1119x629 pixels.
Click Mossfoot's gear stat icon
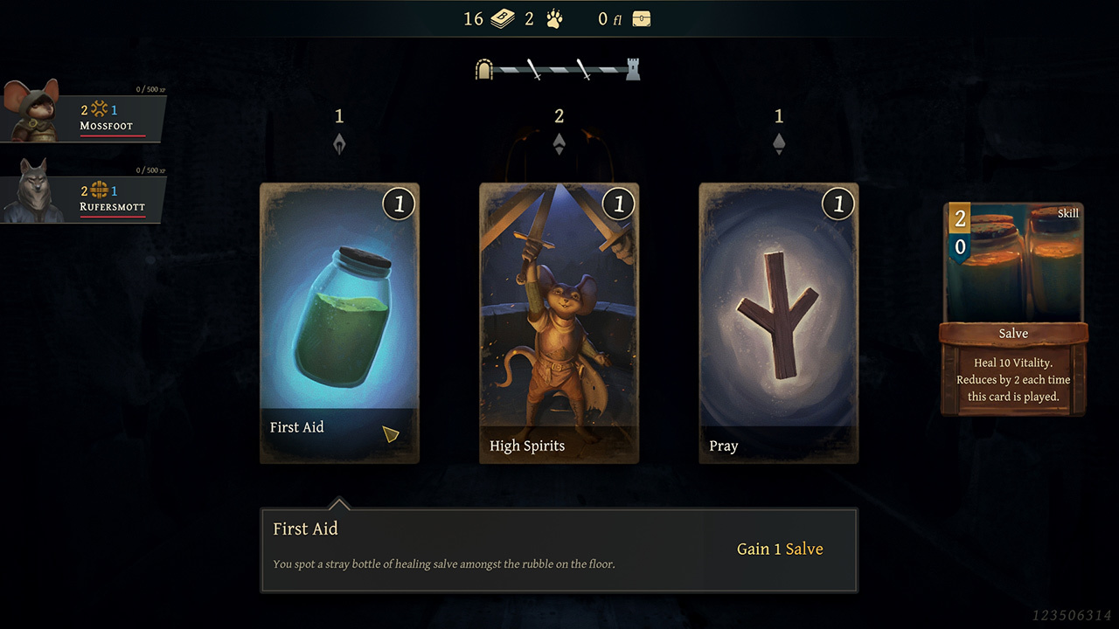(100, 110)
